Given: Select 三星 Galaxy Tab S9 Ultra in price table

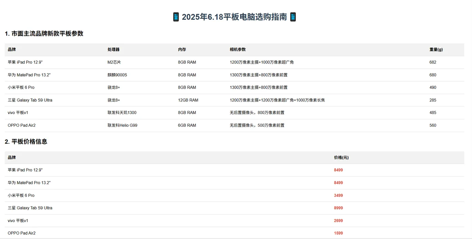Looking at the screenshot, I should coord(30,208).
